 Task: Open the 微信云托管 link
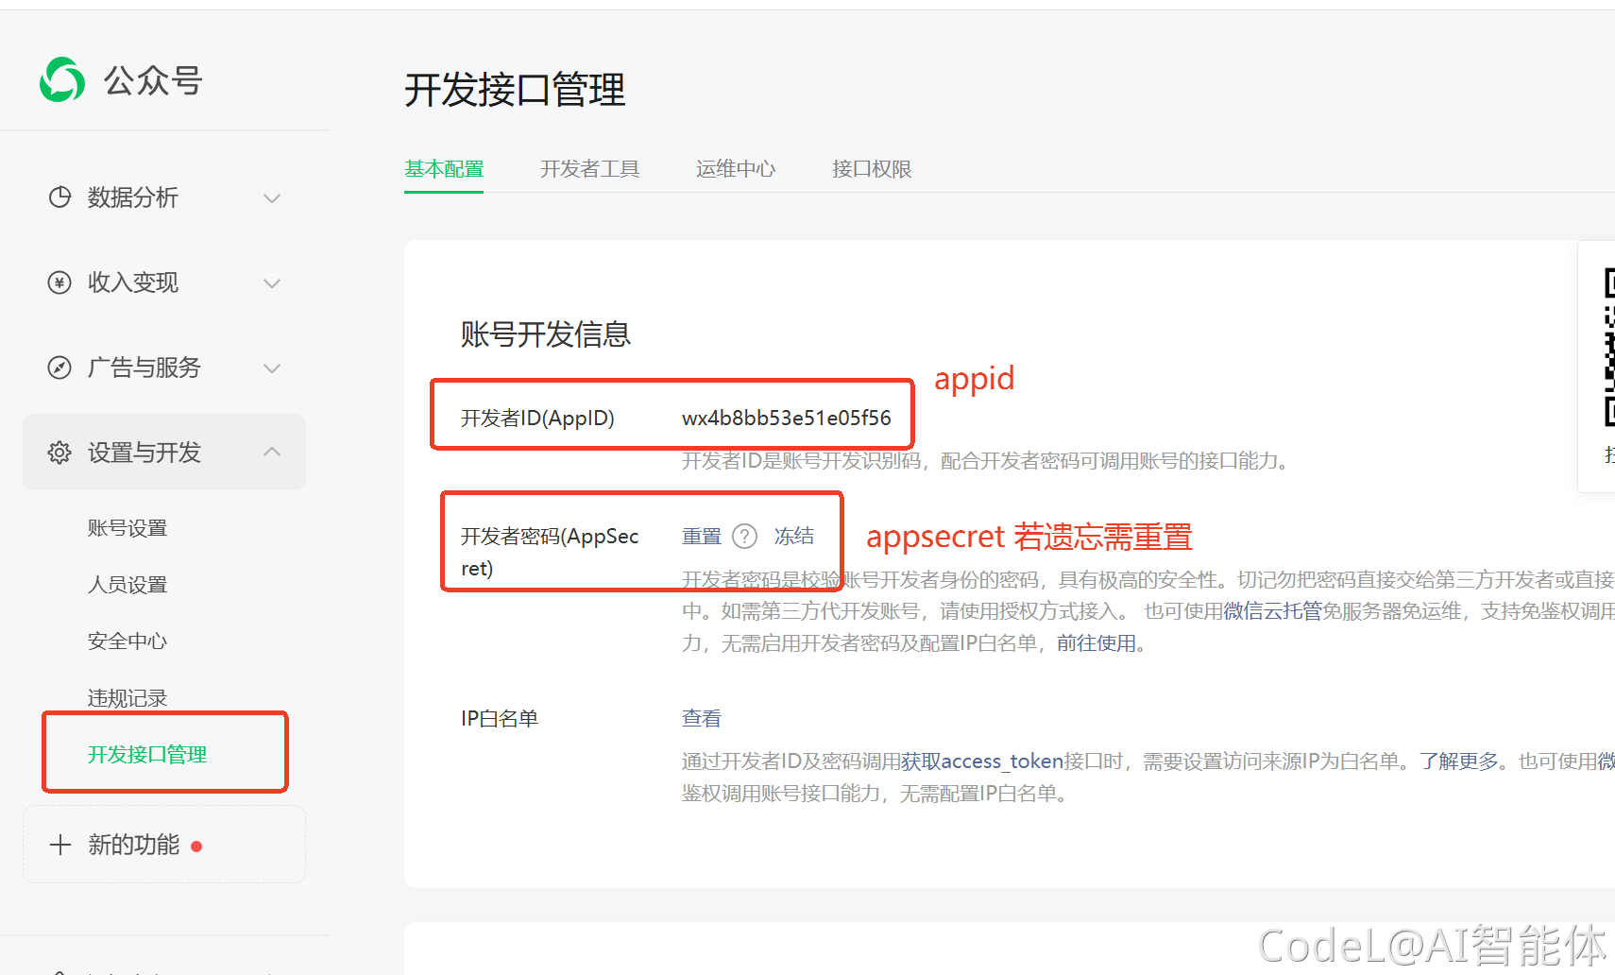point(1273,611)
